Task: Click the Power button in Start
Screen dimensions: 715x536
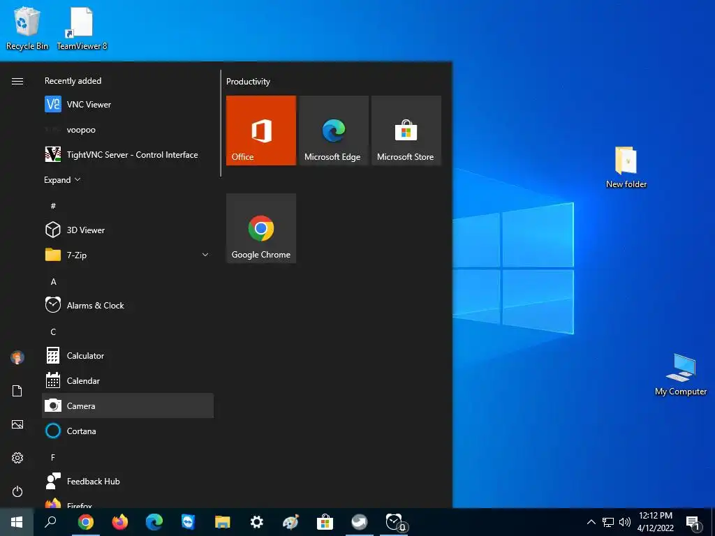Action: (17, 491)
